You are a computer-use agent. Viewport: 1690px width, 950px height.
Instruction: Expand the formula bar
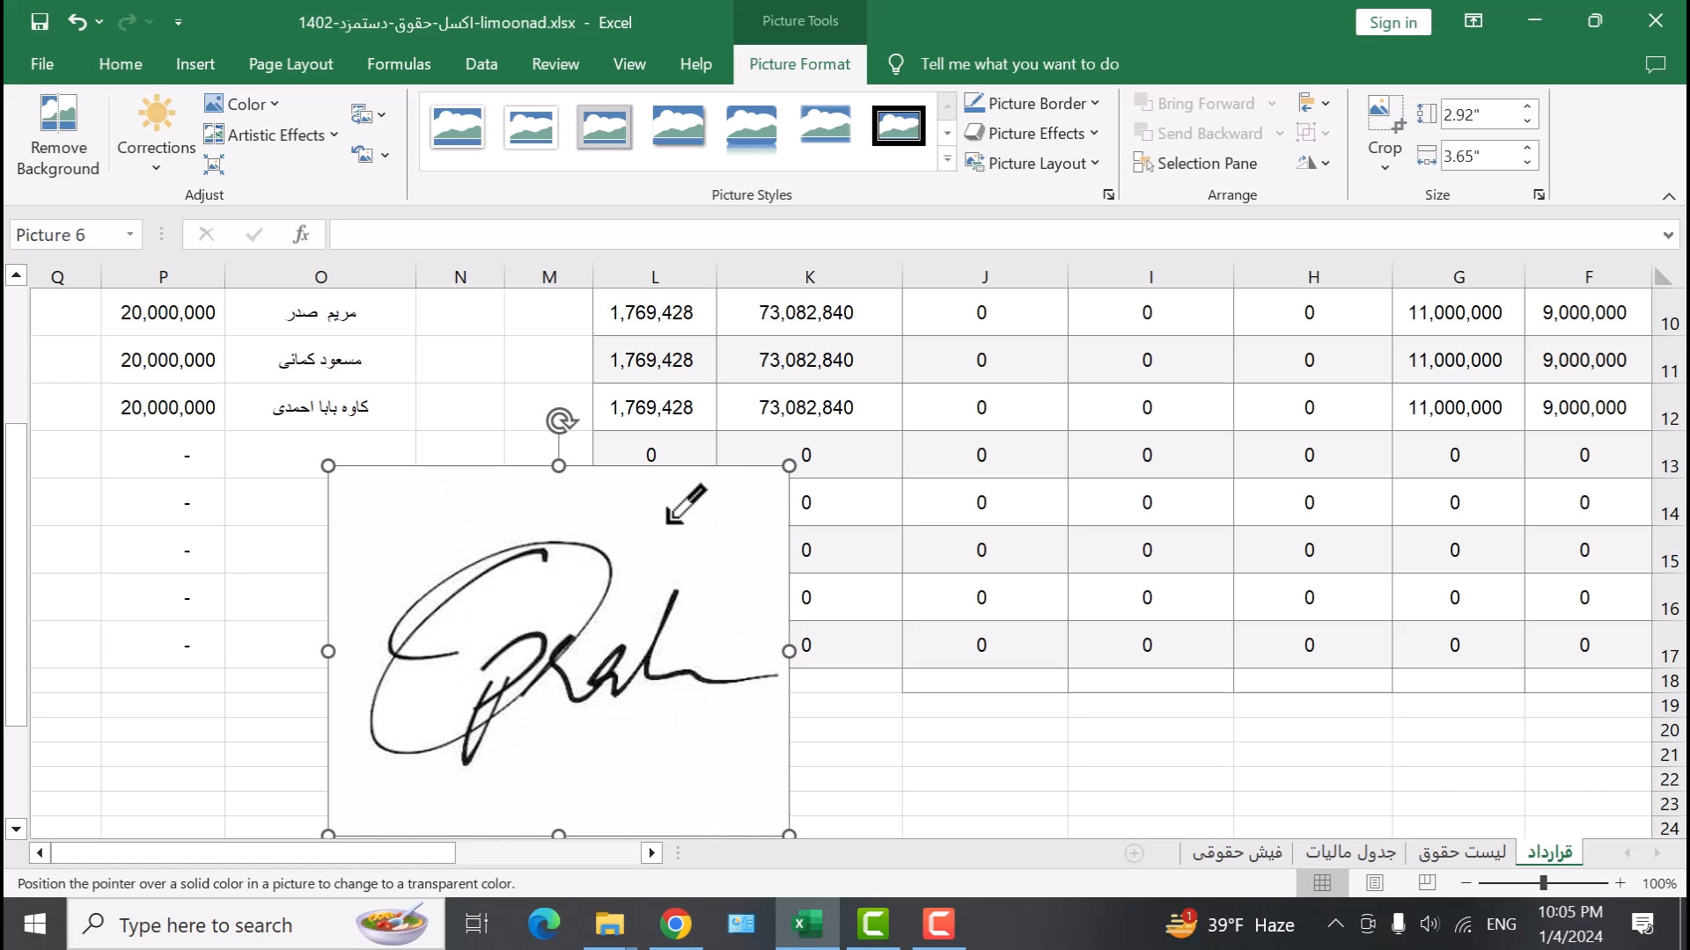1668,235
